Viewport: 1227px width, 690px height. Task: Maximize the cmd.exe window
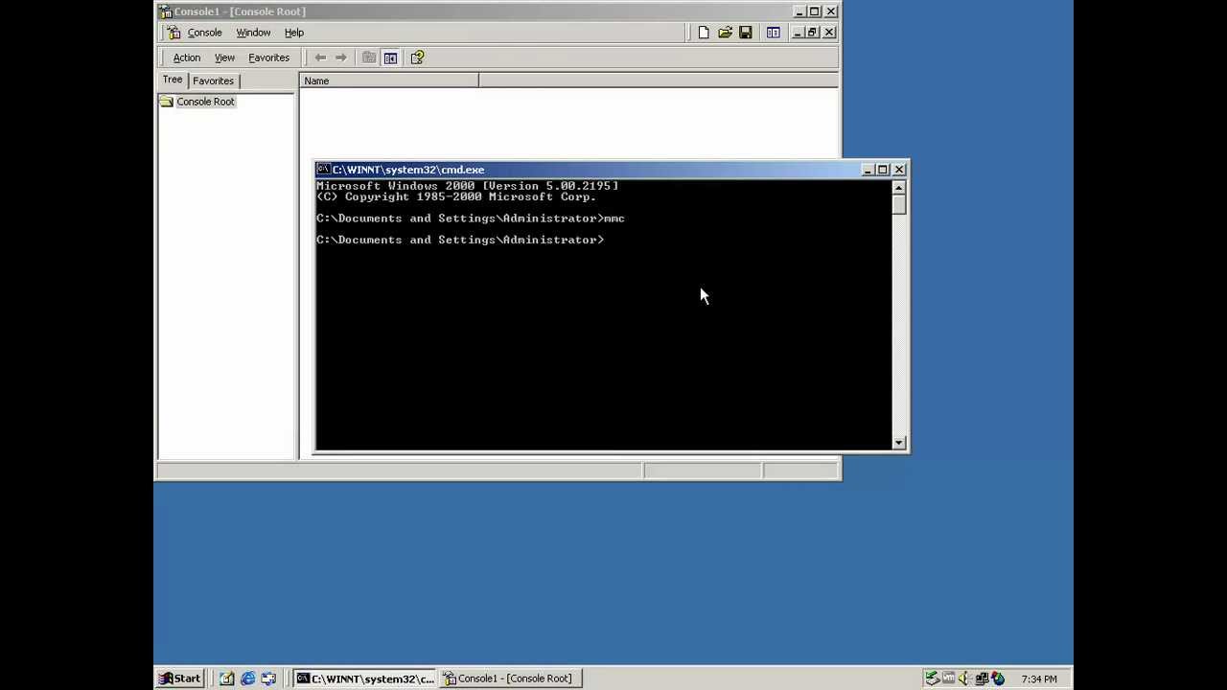[883, 170]
